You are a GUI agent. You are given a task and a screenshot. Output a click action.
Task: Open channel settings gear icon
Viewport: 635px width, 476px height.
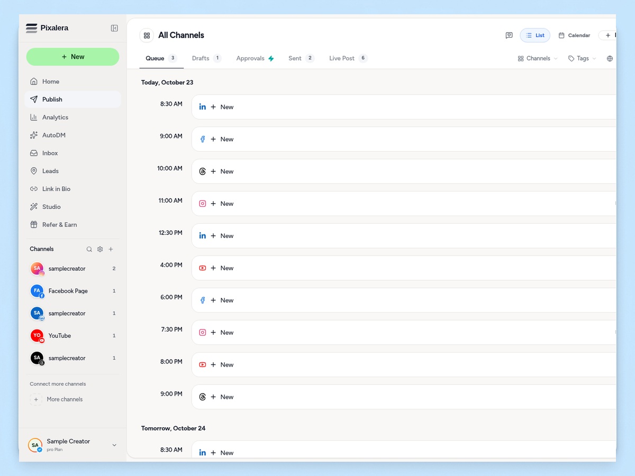pyautogui.click(x=100, y=249)
